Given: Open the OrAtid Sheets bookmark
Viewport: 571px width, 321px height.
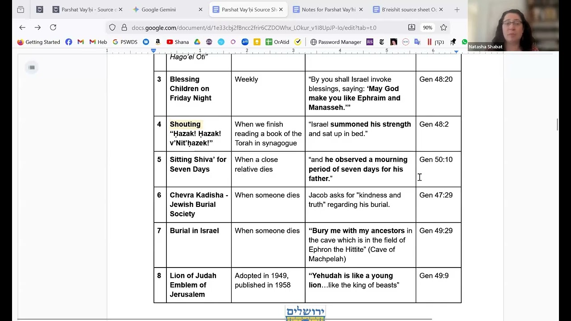Looking at the screenshot, I should [277, 42].
